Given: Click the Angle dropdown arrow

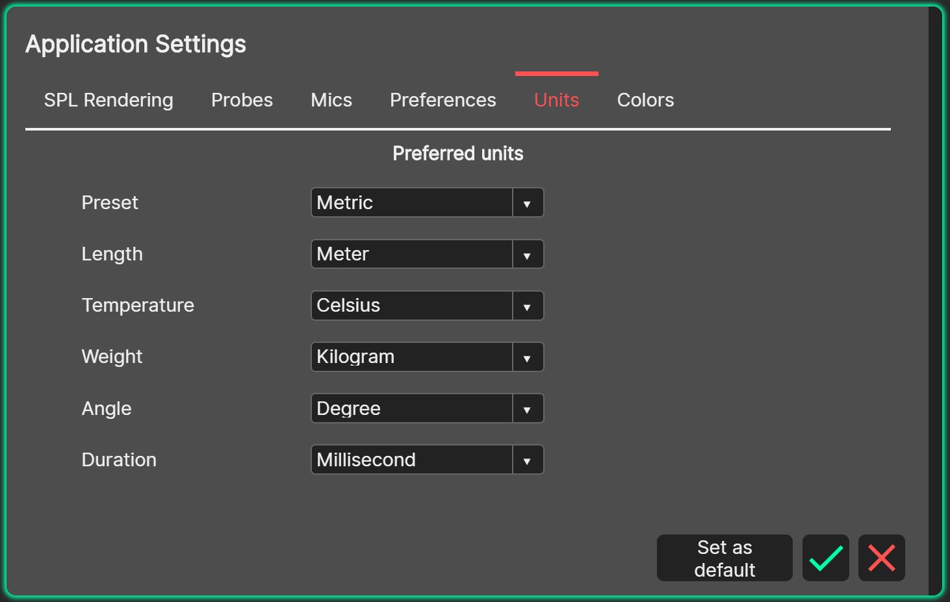Looking at the screenshot, I should point(527,408).
